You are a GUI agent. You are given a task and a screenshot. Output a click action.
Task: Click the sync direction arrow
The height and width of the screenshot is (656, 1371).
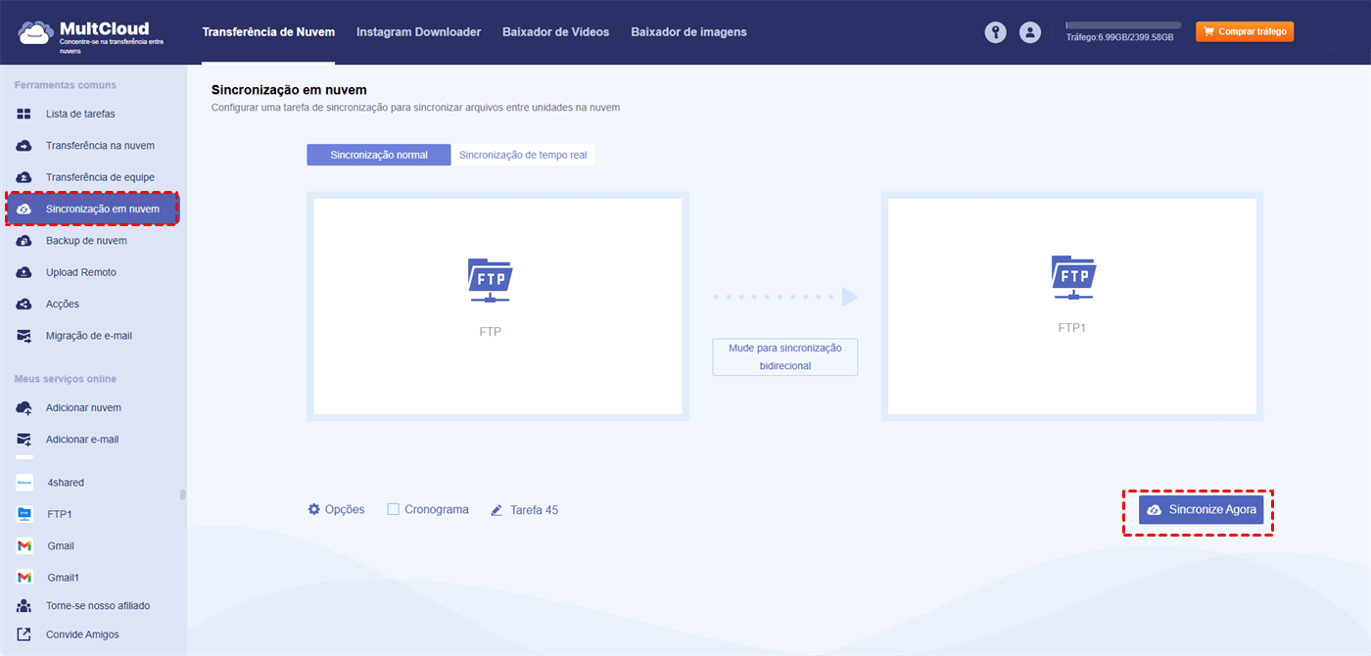(784, 297)
